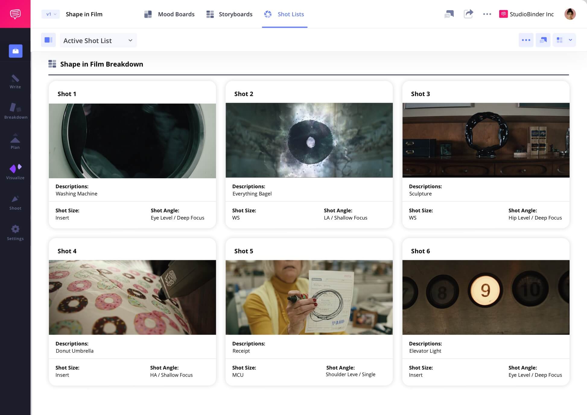Open the comments icon in the top bar
587x415 pixels.
pos(449,14)
